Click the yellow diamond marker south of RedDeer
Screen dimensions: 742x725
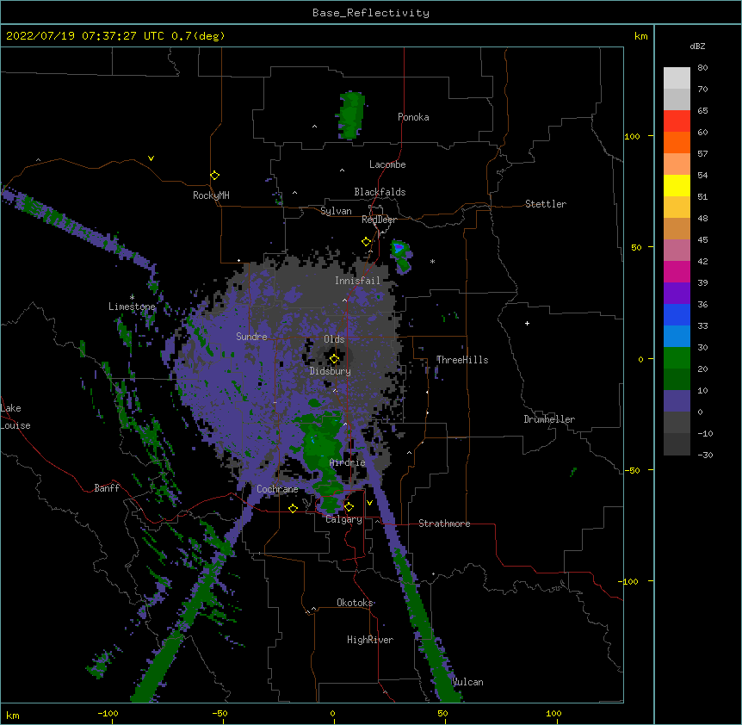366,242
